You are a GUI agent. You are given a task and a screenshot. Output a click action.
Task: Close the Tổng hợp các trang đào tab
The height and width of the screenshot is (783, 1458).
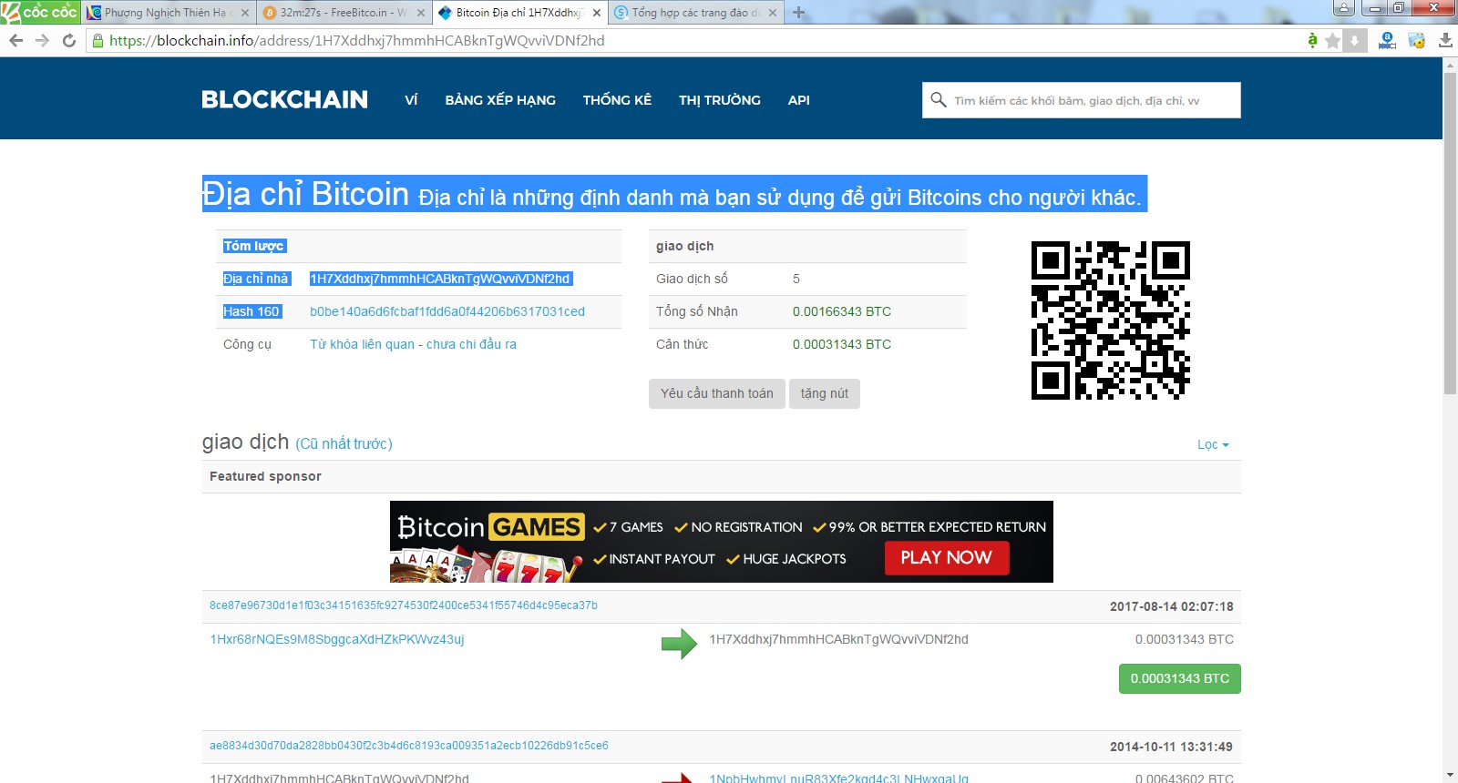(x=773, y=13)
